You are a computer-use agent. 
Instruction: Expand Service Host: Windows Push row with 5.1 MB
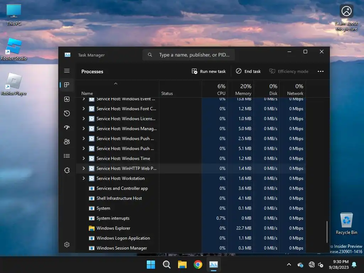(84, 149)
